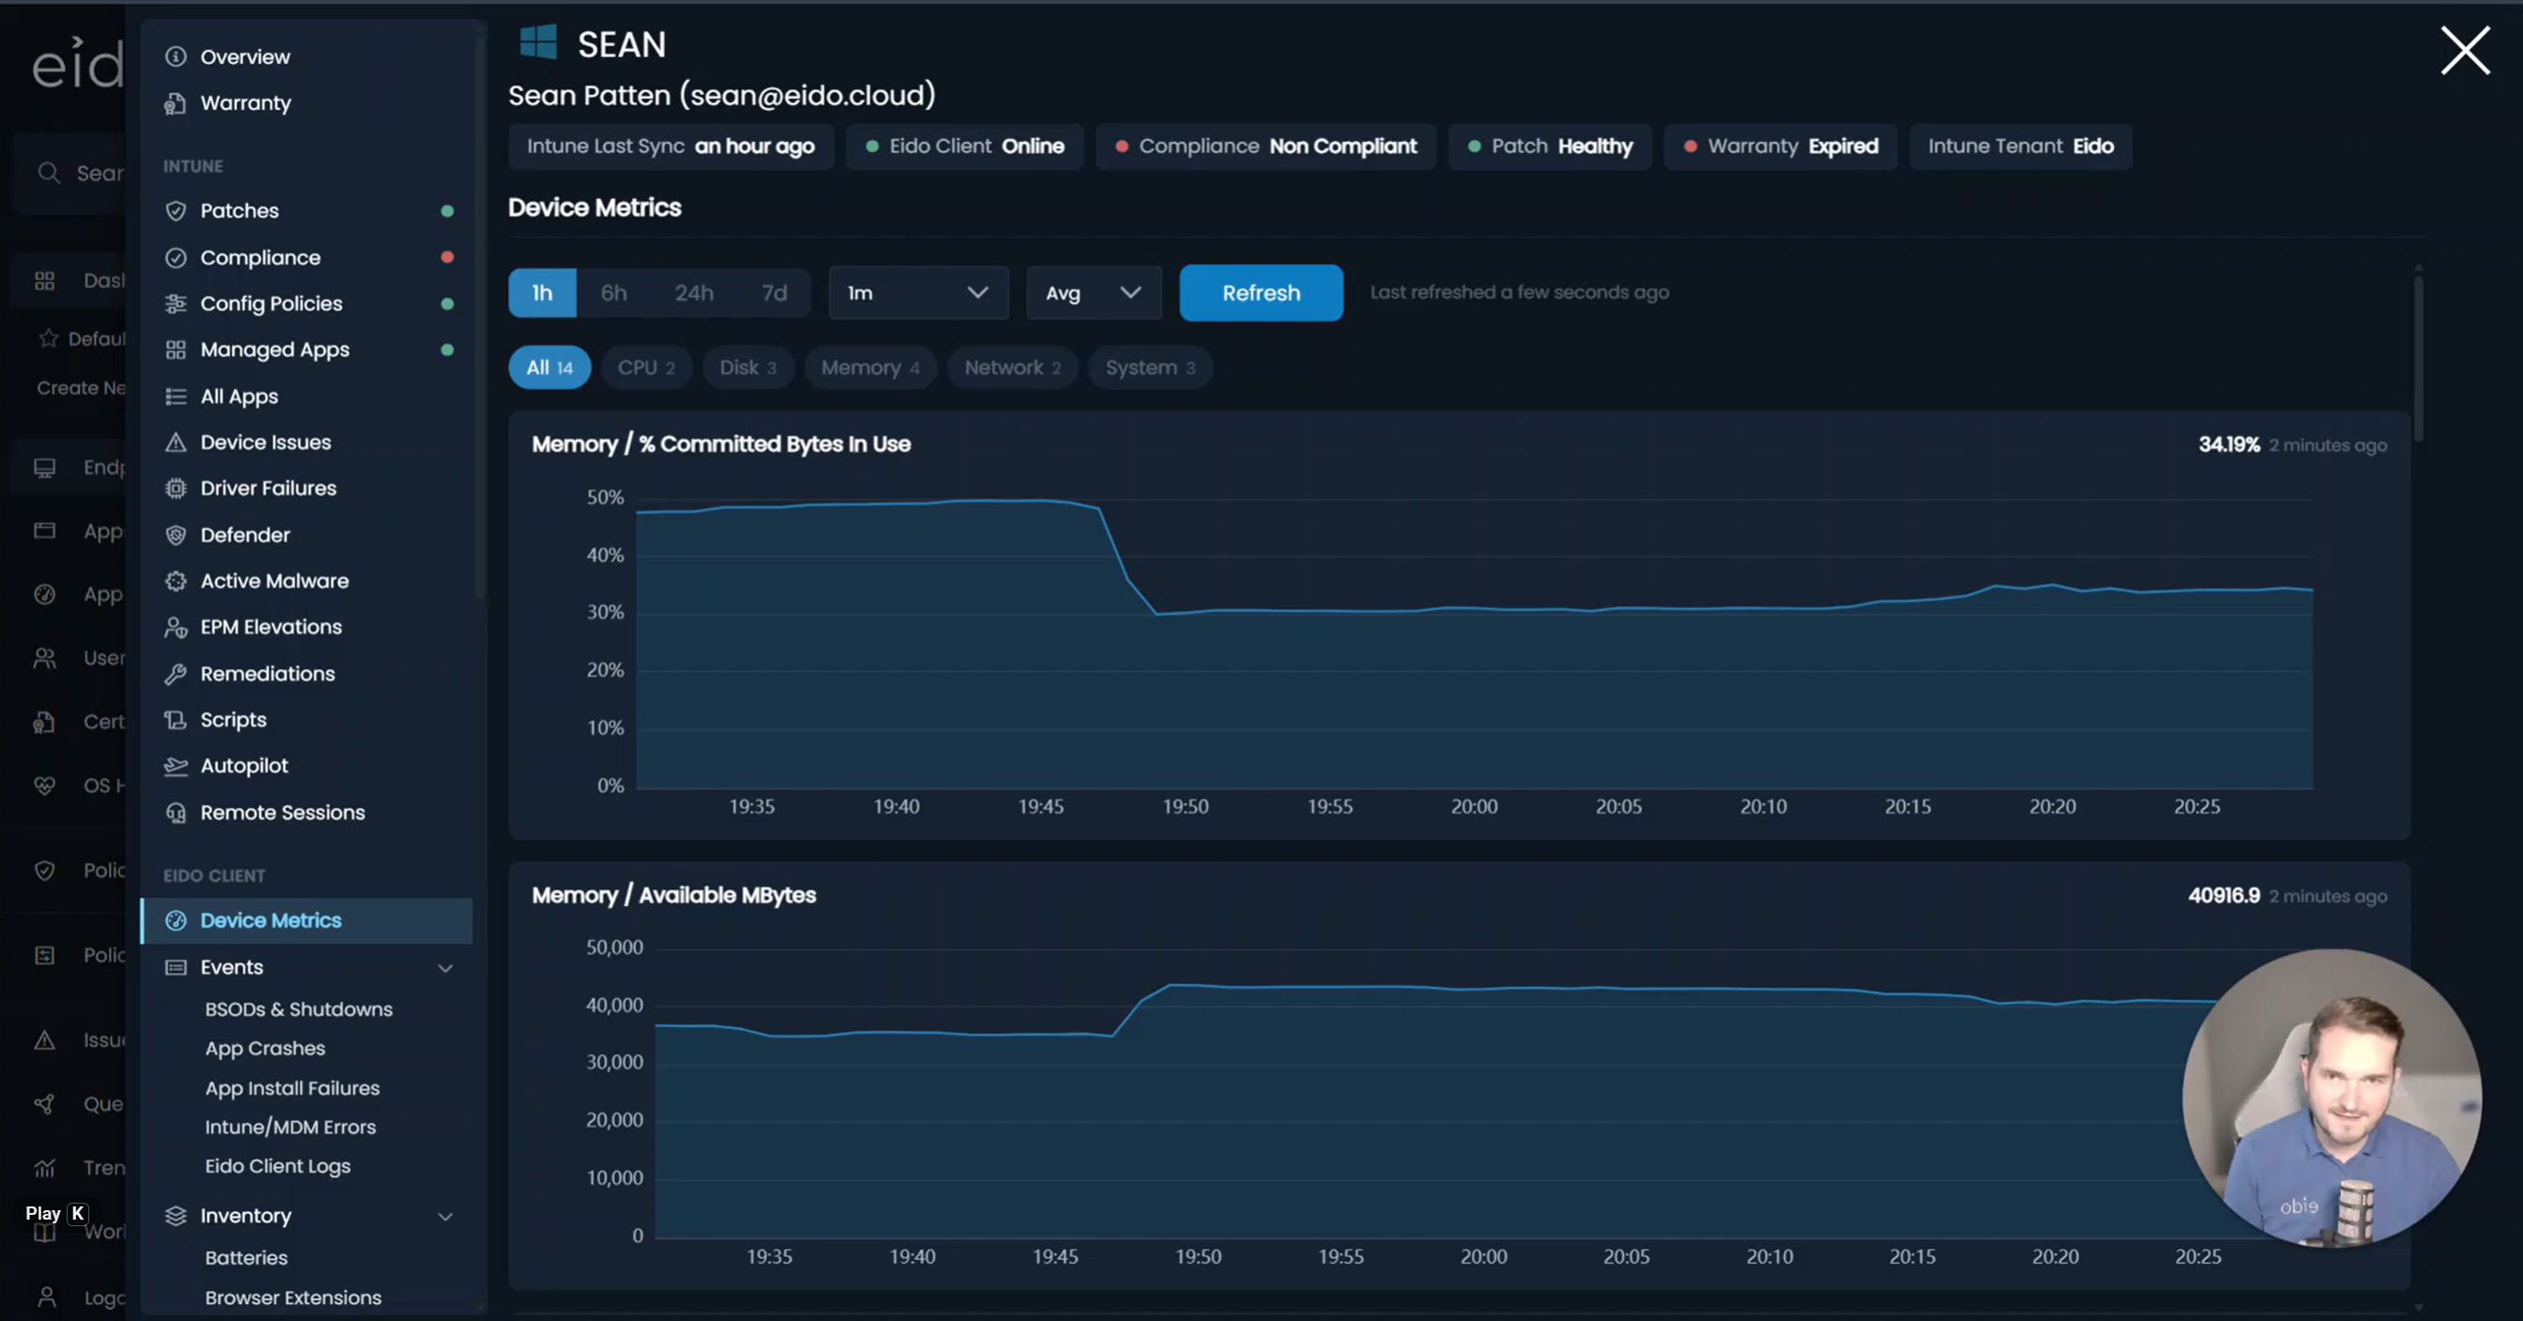Click the Intune Last Sync badge

tap(671, 146)
